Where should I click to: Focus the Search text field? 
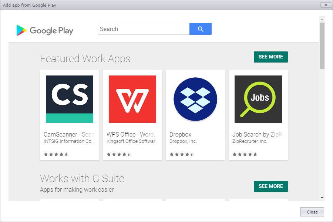[x=144, y=29]
